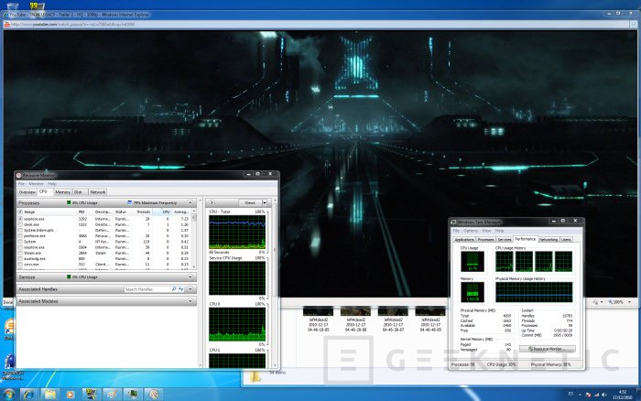Switch to the Overview tab
641x401 pixels.
pyautogui.click(x=27, y=192)
